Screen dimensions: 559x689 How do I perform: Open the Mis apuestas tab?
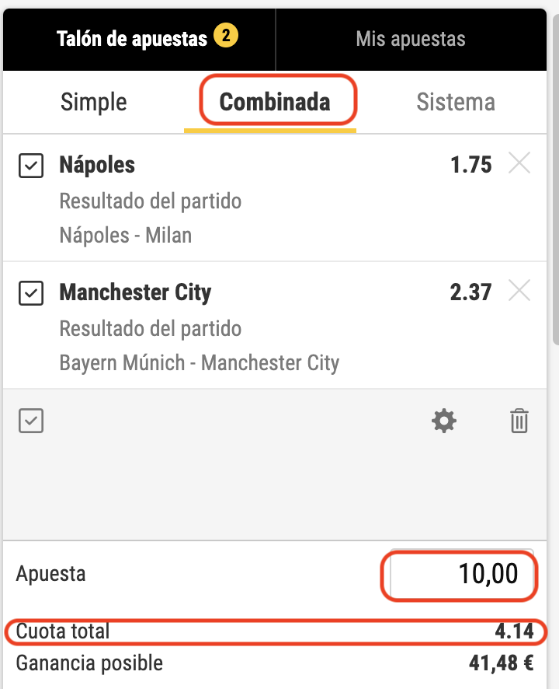[411, 39]
